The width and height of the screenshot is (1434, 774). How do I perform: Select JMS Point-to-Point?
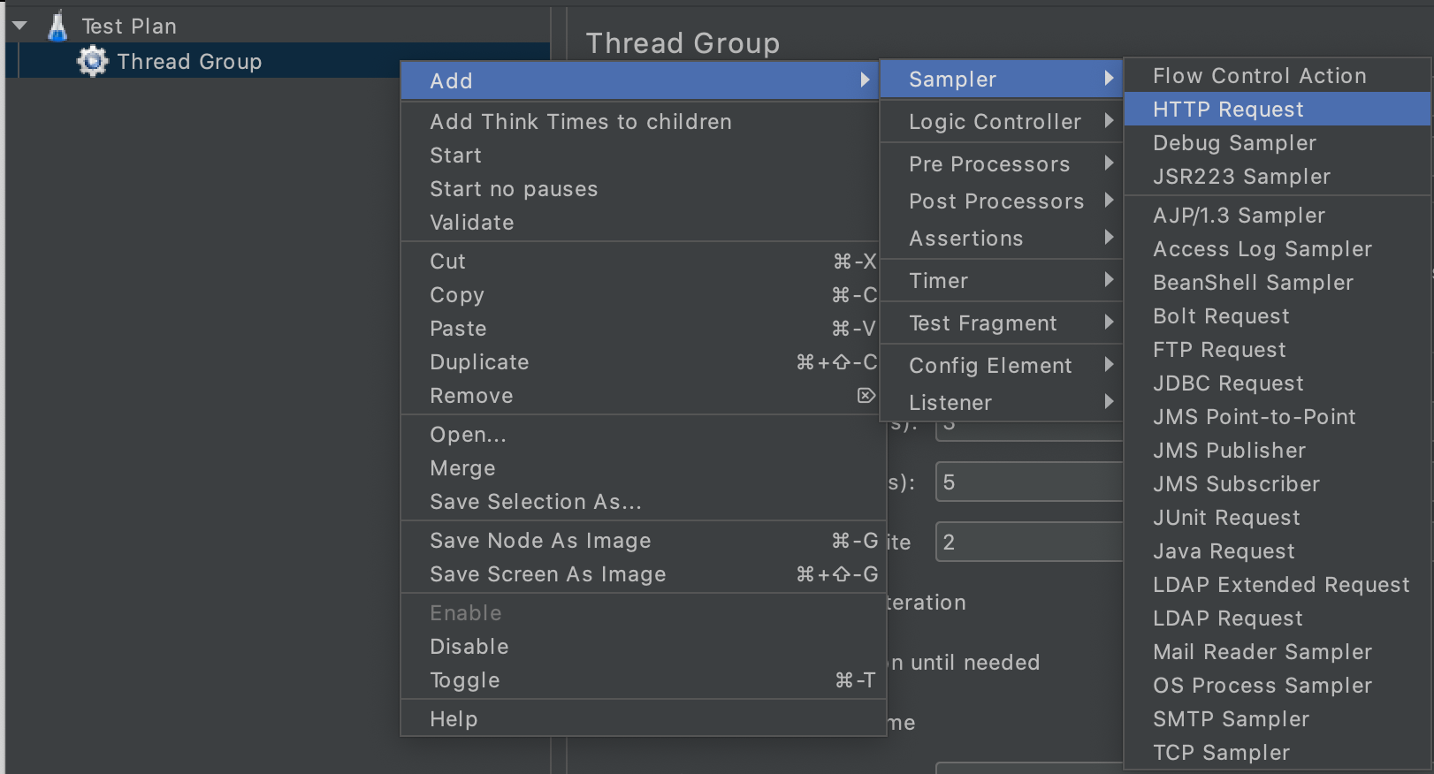pos(1278,416)
